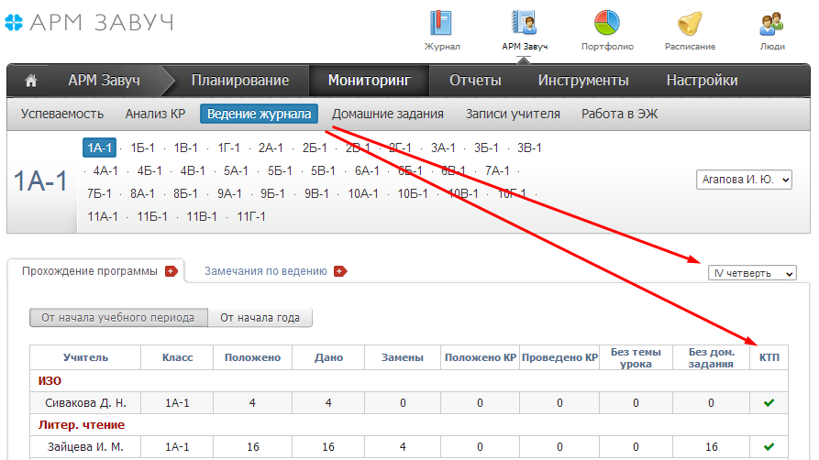
Task: Select class 3В-1
Action: (529, 148)
